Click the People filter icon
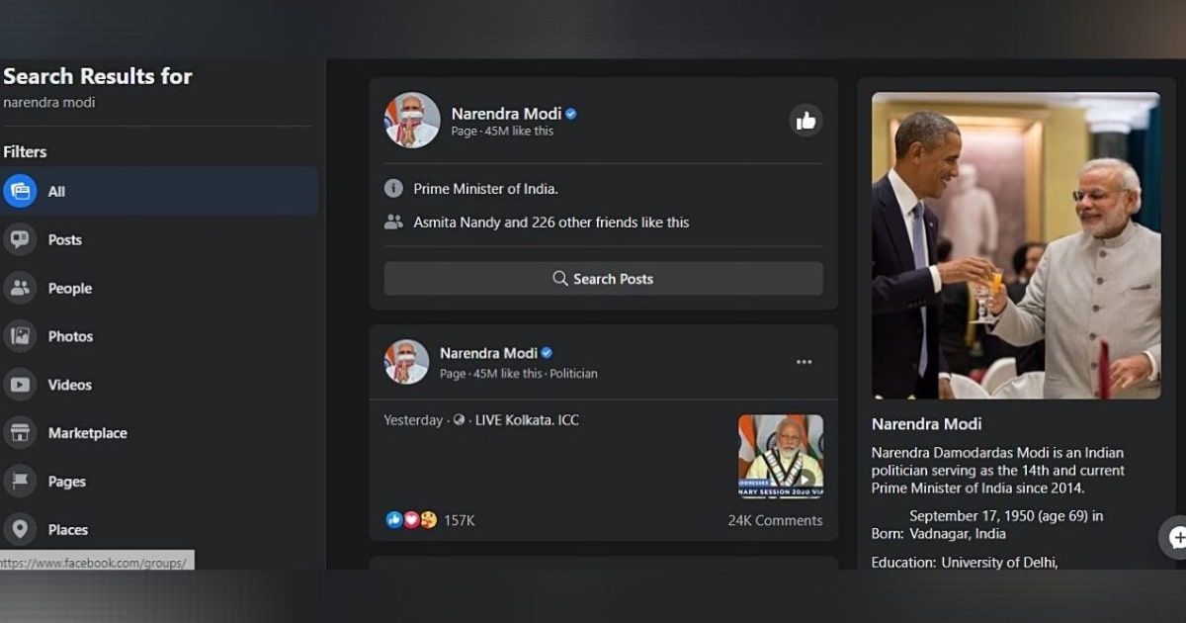Viewport: 1186px width, 623px height. tap(20, 289)
